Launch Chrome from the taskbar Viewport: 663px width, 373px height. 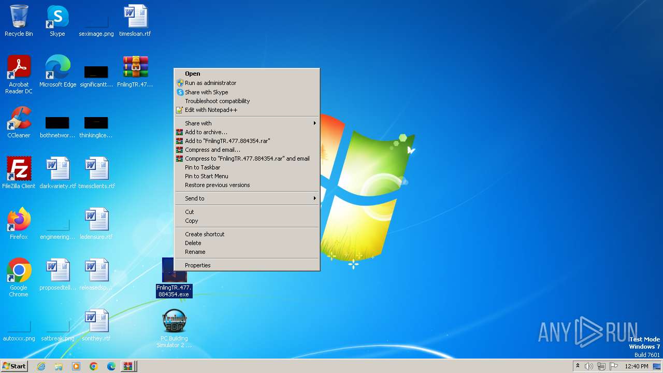coord(94,366)
